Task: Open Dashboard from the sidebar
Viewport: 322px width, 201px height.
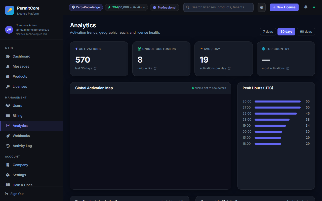Action: [31, 56]
